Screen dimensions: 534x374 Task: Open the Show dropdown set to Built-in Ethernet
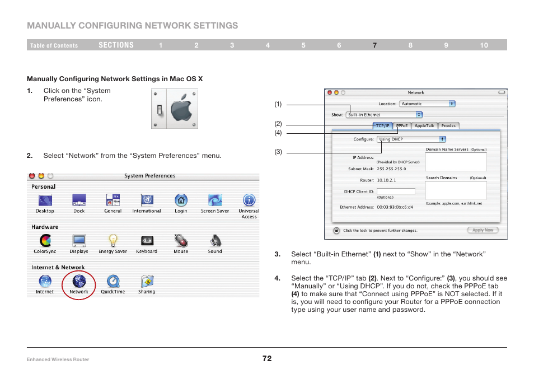[384, 115]
